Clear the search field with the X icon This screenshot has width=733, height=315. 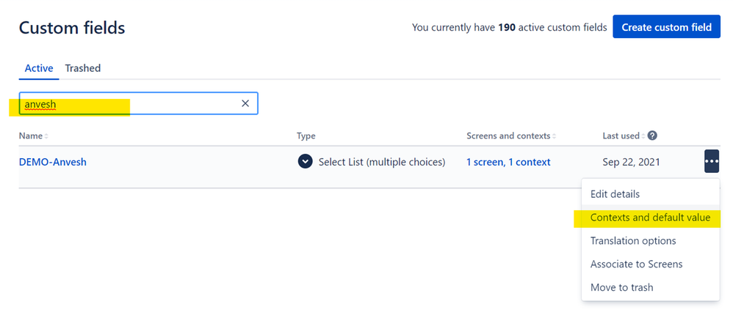245,103
